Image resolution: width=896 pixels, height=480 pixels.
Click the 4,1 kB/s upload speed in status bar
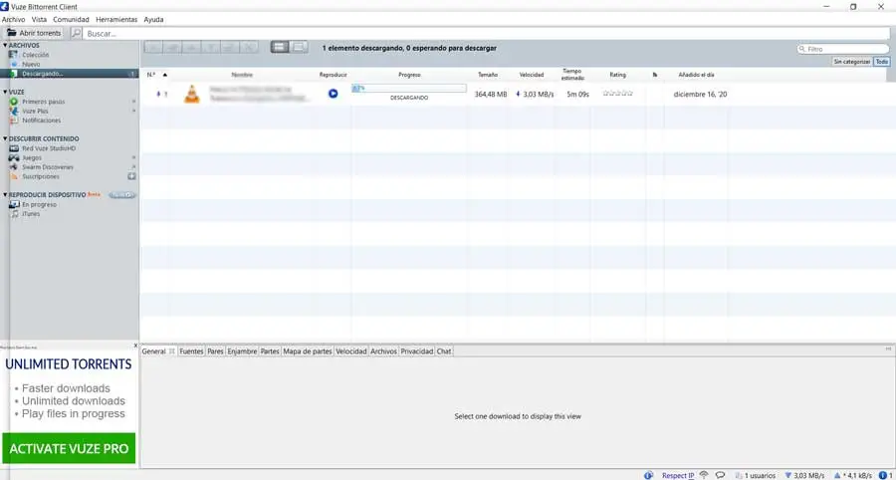(853, 475)
